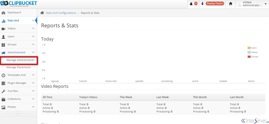
Task: Expand the Users menu chevron
Action: [33, 36]
